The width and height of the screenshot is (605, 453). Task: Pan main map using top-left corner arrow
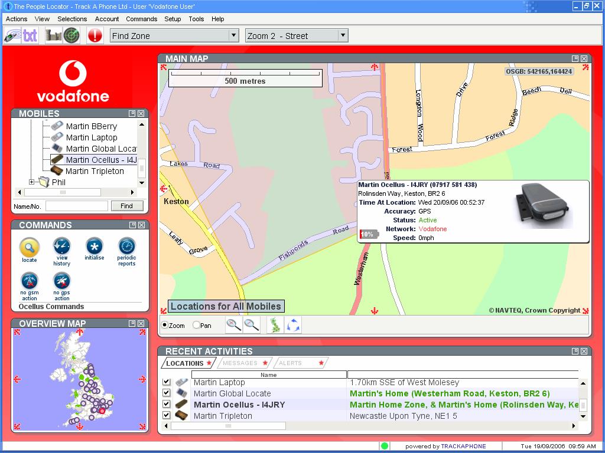(x=164, y=67)
